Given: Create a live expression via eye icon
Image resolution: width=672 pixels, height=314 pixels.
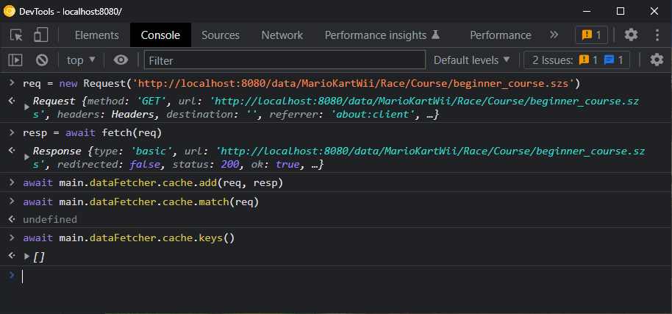Looking at the screenshot, I should click(121, 60).
